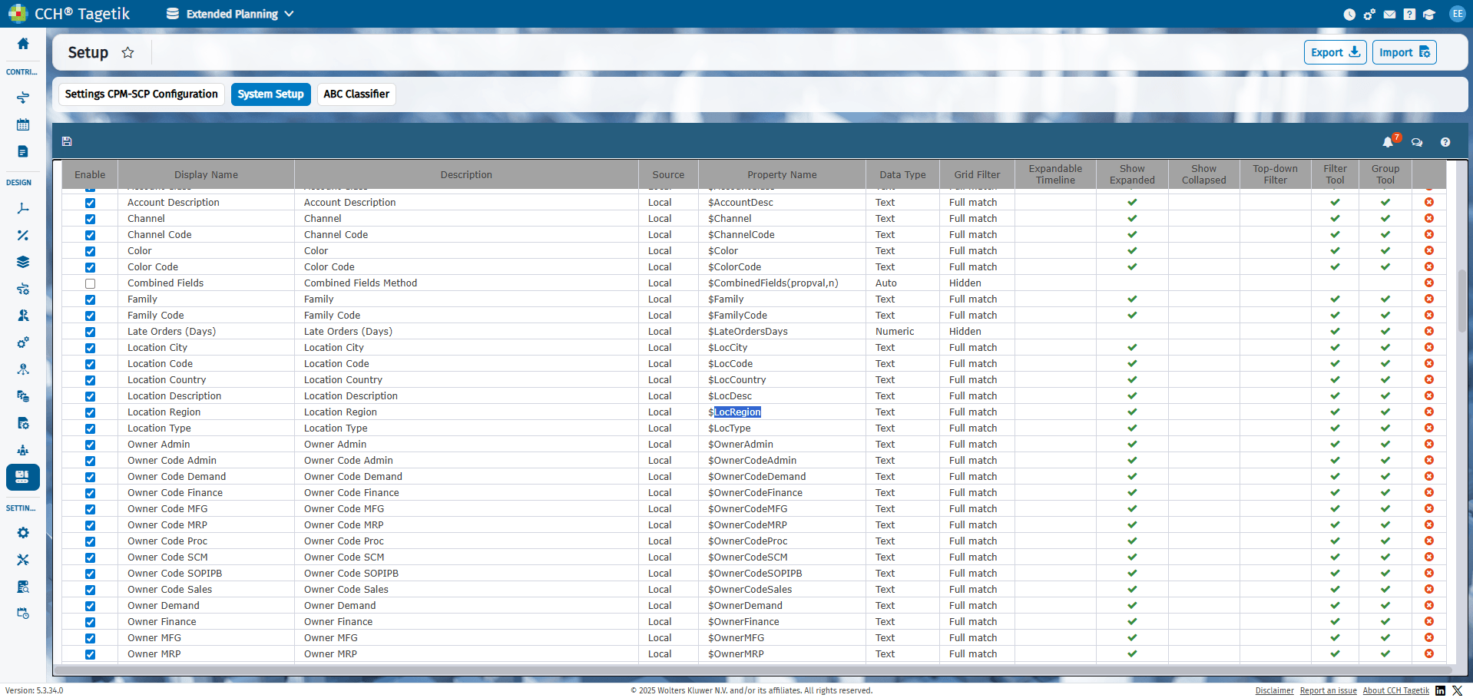Open the notifications bell icon
The height and width of the screenshot is (698, 1473).
point(1388,142)
